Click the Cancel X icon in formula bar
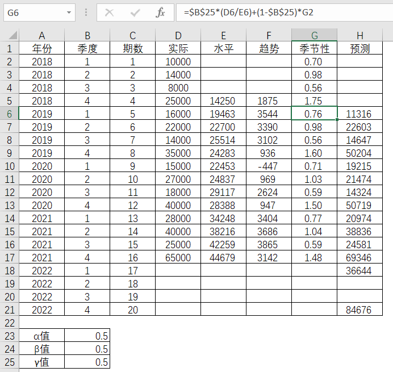The image size is (393, 372). 110,12
